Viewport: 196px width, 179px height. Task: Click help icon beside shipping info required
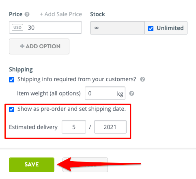[142, 79]
